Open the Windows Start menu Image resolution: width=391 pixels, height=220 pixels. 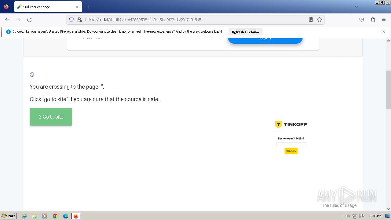8,216
